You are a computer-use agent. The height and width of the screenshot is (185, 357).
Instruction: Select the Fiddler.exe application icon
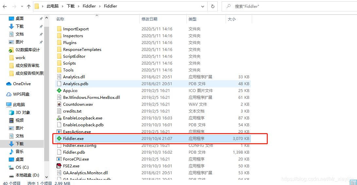point(59,138)
